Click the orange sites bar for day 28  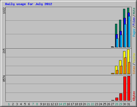[117, 72]
